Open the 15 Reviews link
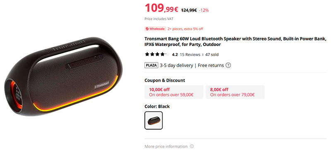This screenshot has height=152, width=331. point(190,55)
